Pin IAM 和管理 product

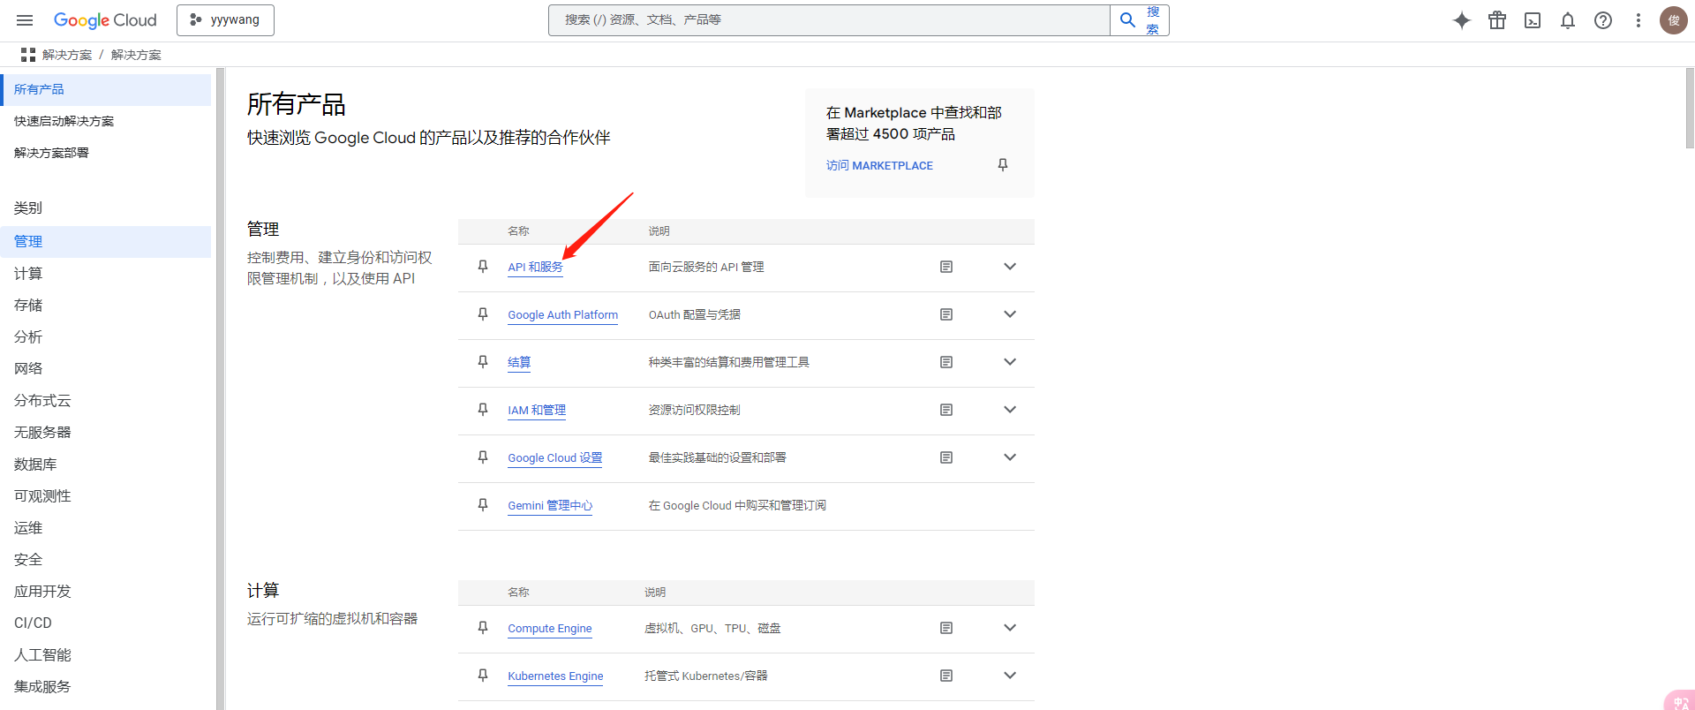(x=483, y=410)
